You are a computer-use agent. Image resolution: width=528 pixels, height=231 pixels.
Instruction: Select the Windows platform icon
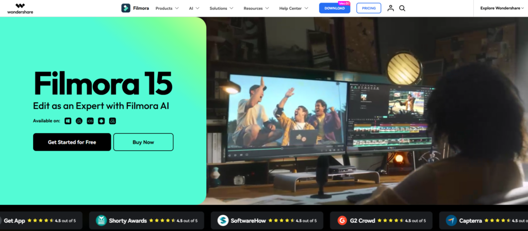point(68,121)
